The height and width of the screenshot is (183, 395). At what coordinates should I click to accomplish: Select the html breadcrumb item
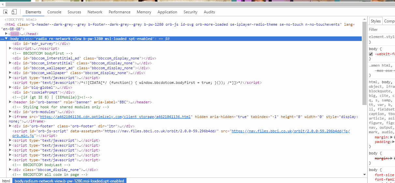pyautogui.click(x=6, y=181)
